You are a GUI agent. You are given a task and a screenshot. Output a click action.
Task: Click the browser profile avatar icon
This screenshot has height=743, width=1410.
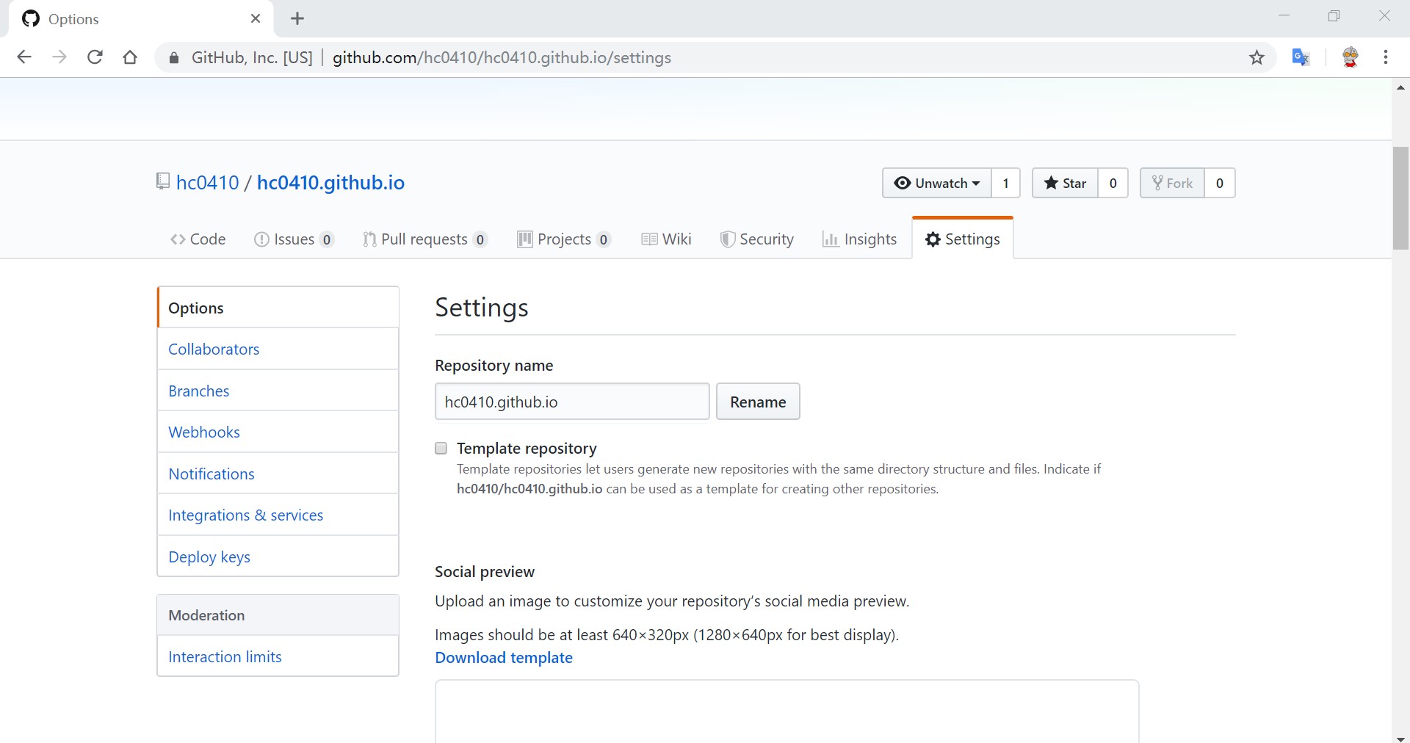click(1350, 57)
